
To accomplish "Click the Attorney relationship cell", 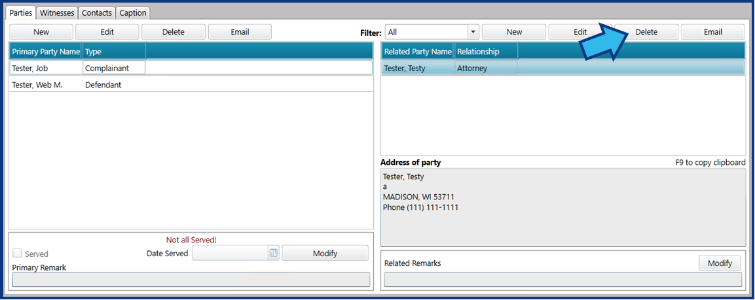I will [x=486, y=68].
